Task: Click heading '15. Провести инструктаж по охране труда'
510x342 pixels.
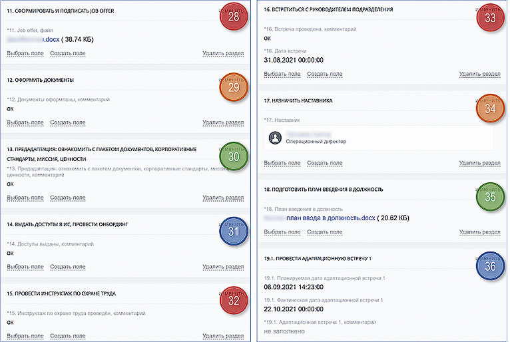Action: tap(61, 293)
